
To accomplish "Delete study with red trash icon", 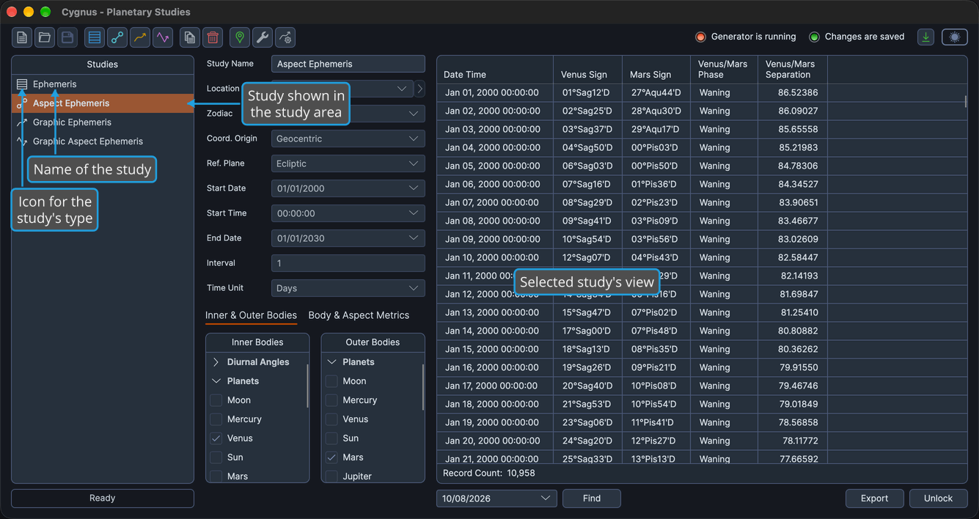I will pos(213,37).
